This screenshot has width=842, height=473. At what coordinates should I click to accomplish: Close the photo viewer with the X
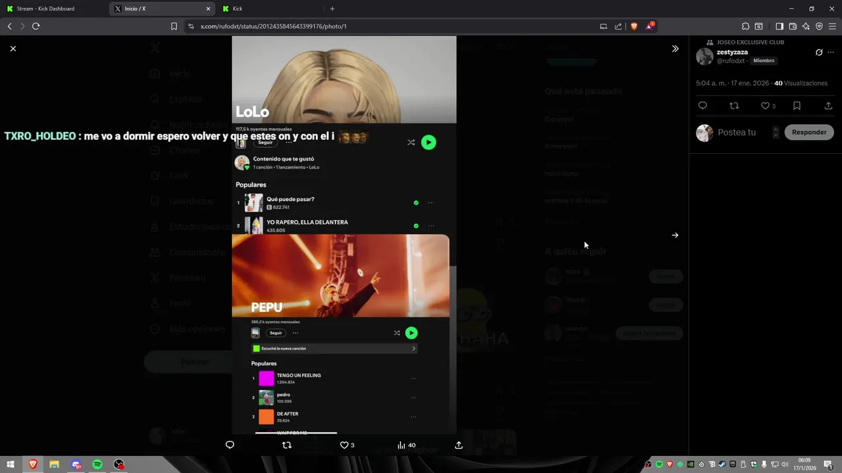coord(13,49)
